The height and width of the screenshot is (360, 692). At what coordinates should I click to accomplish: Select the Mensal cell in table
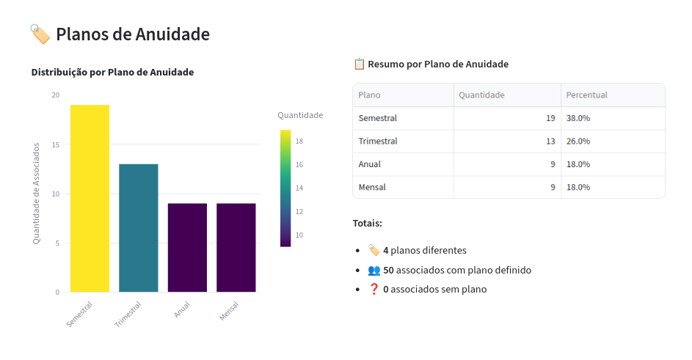point(403,187)
